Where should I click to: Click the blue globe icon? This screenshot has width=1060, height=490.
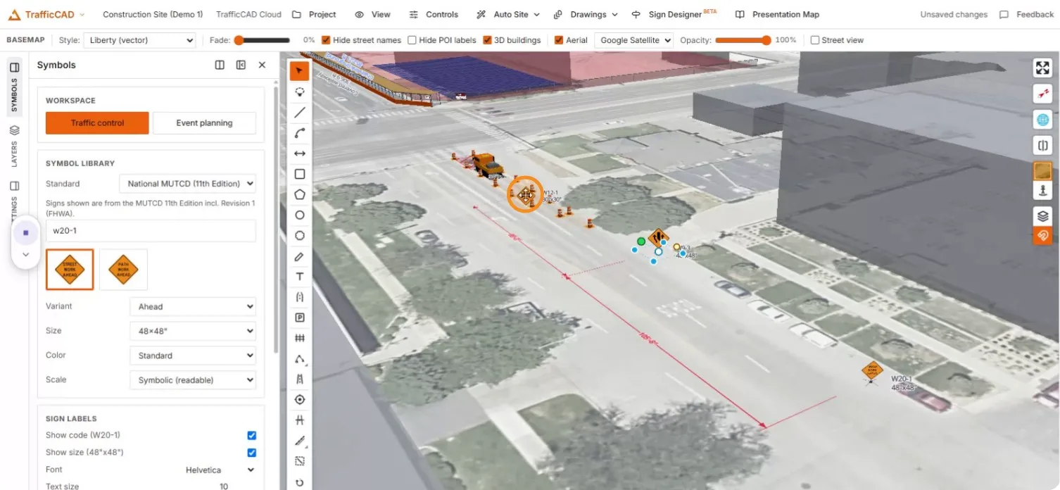pyautogui.click(x=1042, y=120)
